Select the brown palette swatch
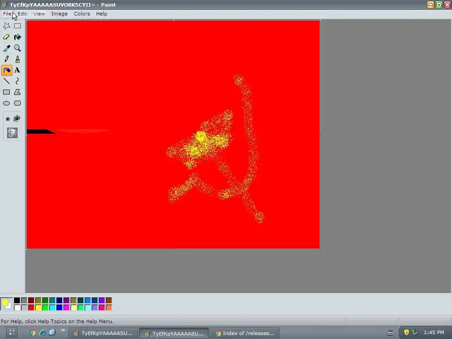The image size is (452, 339). click(109, 301)
